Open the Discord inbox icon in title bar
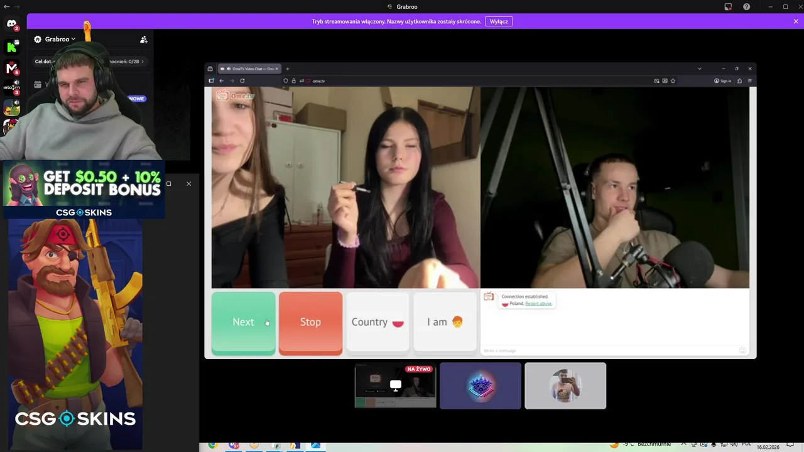The width and height of the screenshot is (804, 452). [728, 6]
